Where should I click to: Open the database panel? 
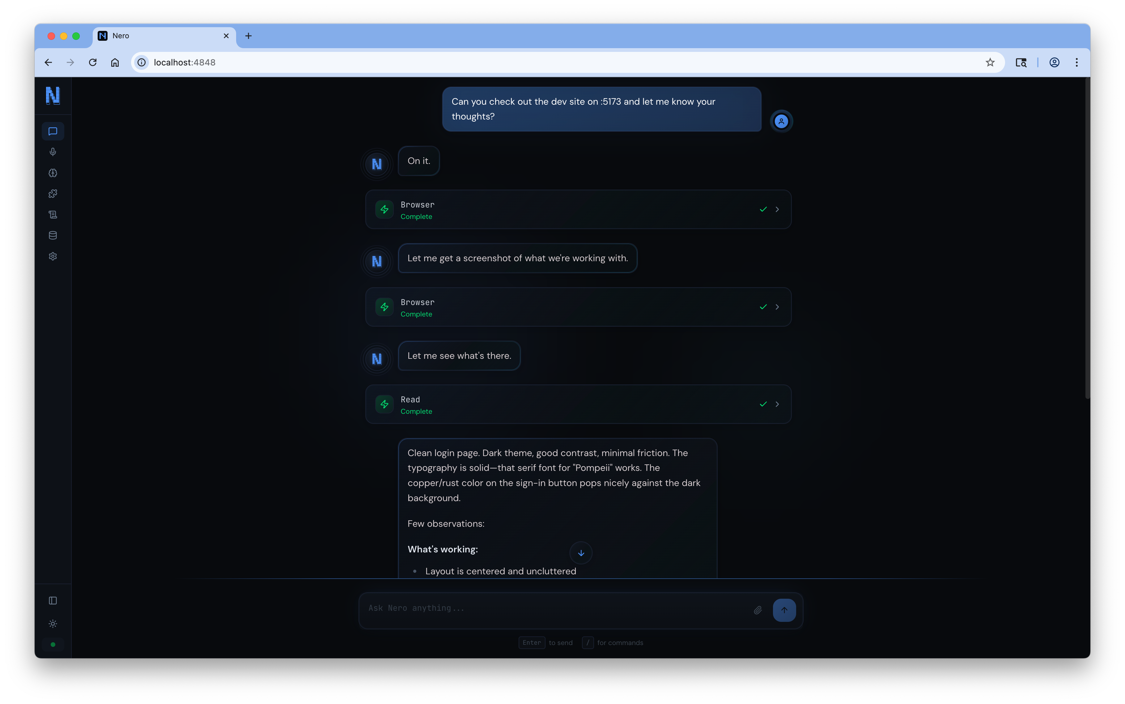coord(53,235)
